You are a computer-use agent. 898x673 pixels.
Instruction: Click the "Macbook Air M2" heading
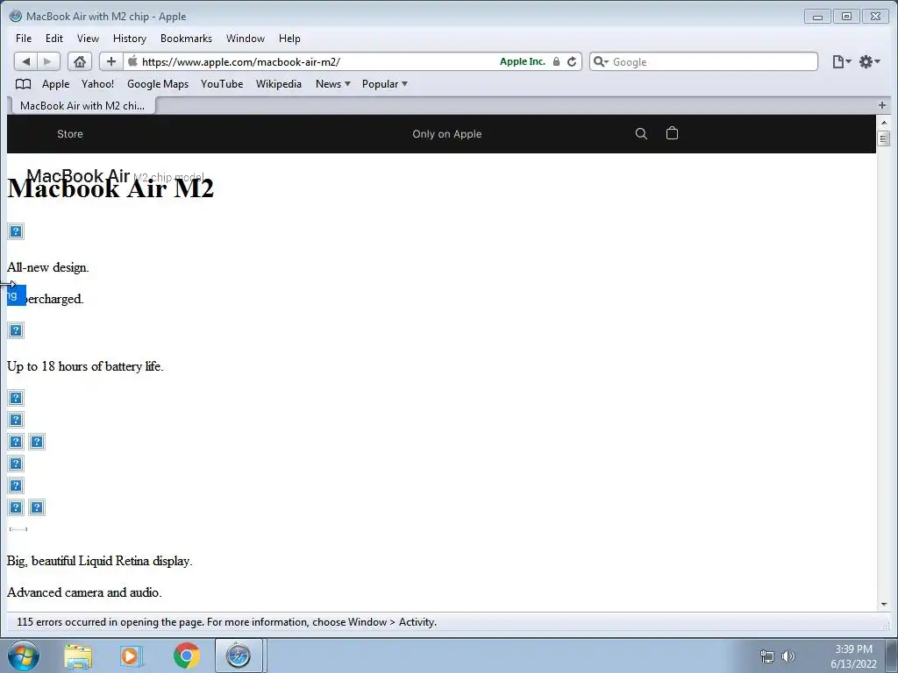(110, 188)
